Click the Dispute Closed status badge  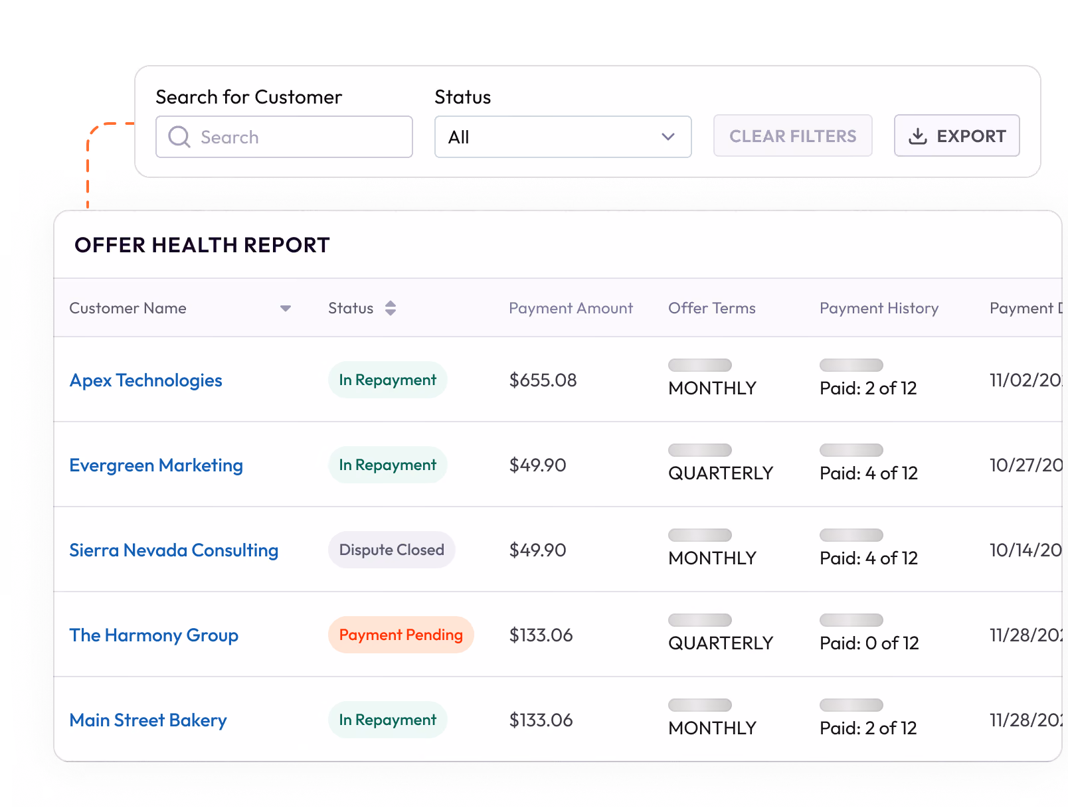click(392, 550)
